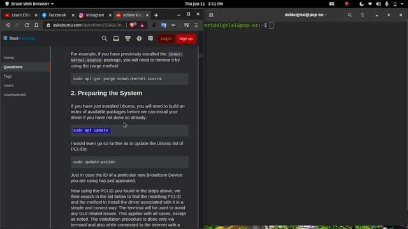Click the terminal command prompt

click(238, 25)
